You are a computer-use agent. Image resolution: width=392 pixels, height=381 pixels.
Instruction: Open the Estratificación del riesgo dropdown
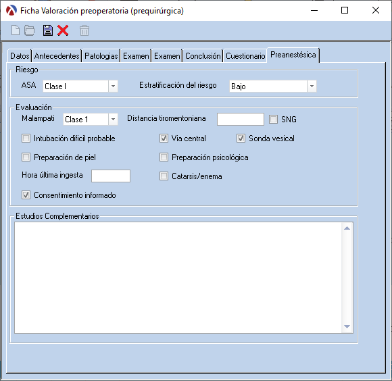pos(312,86)
